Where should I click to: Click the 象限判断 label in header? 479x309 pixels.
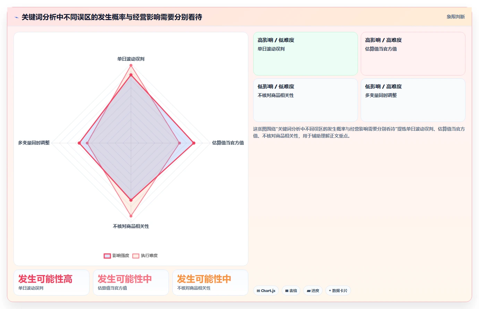pyautogui.click(x=455, y=17)
